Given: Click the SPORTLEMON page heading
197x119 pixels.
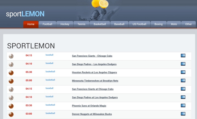Looking at the screenshot, I should [31, 46].
